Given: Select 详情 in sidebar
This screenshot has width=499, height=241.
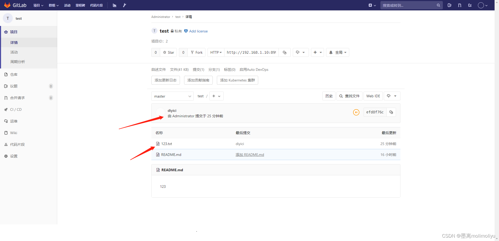Looking at the screenshot, I should 29,43.
